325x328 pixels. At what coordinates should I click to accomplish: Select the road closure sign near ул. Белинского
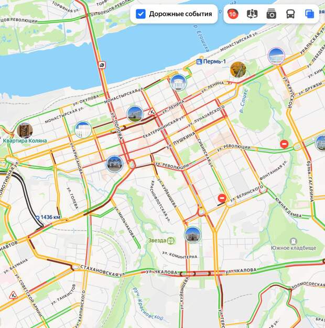tap(222, 198)
